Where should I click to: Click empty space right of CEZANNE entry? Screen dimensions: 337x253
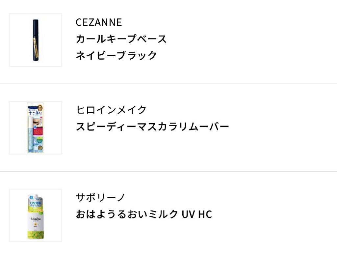click(263, 40)
